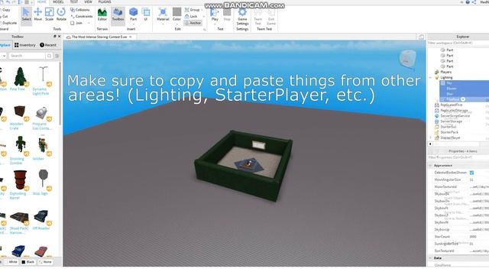Click the Exit Game button

[x=271, y=16]
